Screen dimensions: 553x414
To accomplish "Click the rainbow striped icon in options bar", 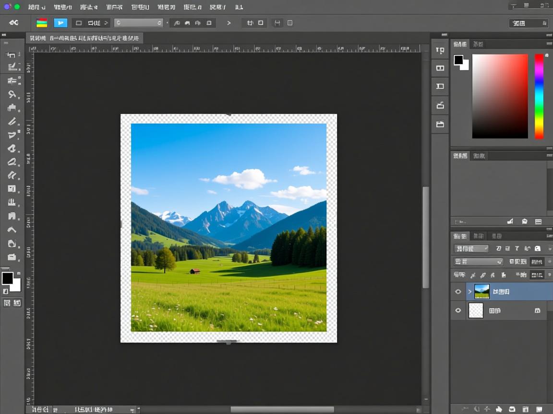I will (42, 23).
